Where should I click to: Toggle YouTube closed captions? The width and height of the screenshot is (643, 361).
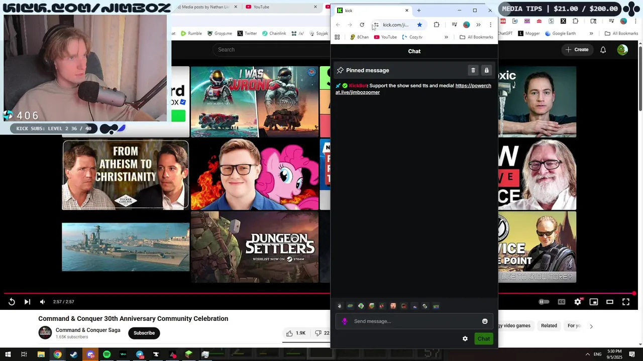click(562, 302)
